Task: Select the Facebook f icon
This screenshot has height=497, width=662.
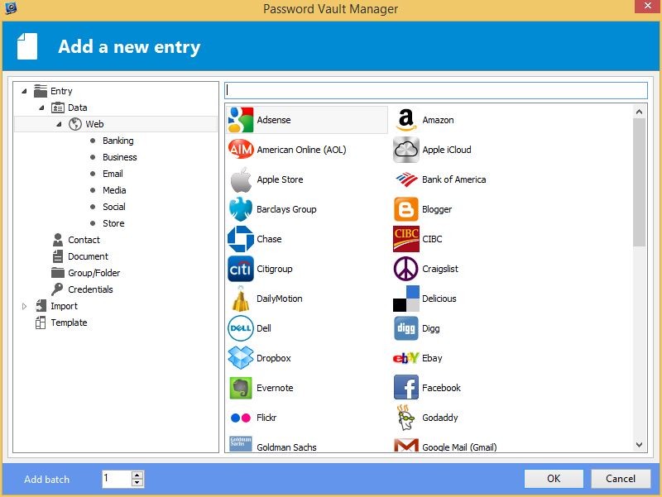Action: 406,388
